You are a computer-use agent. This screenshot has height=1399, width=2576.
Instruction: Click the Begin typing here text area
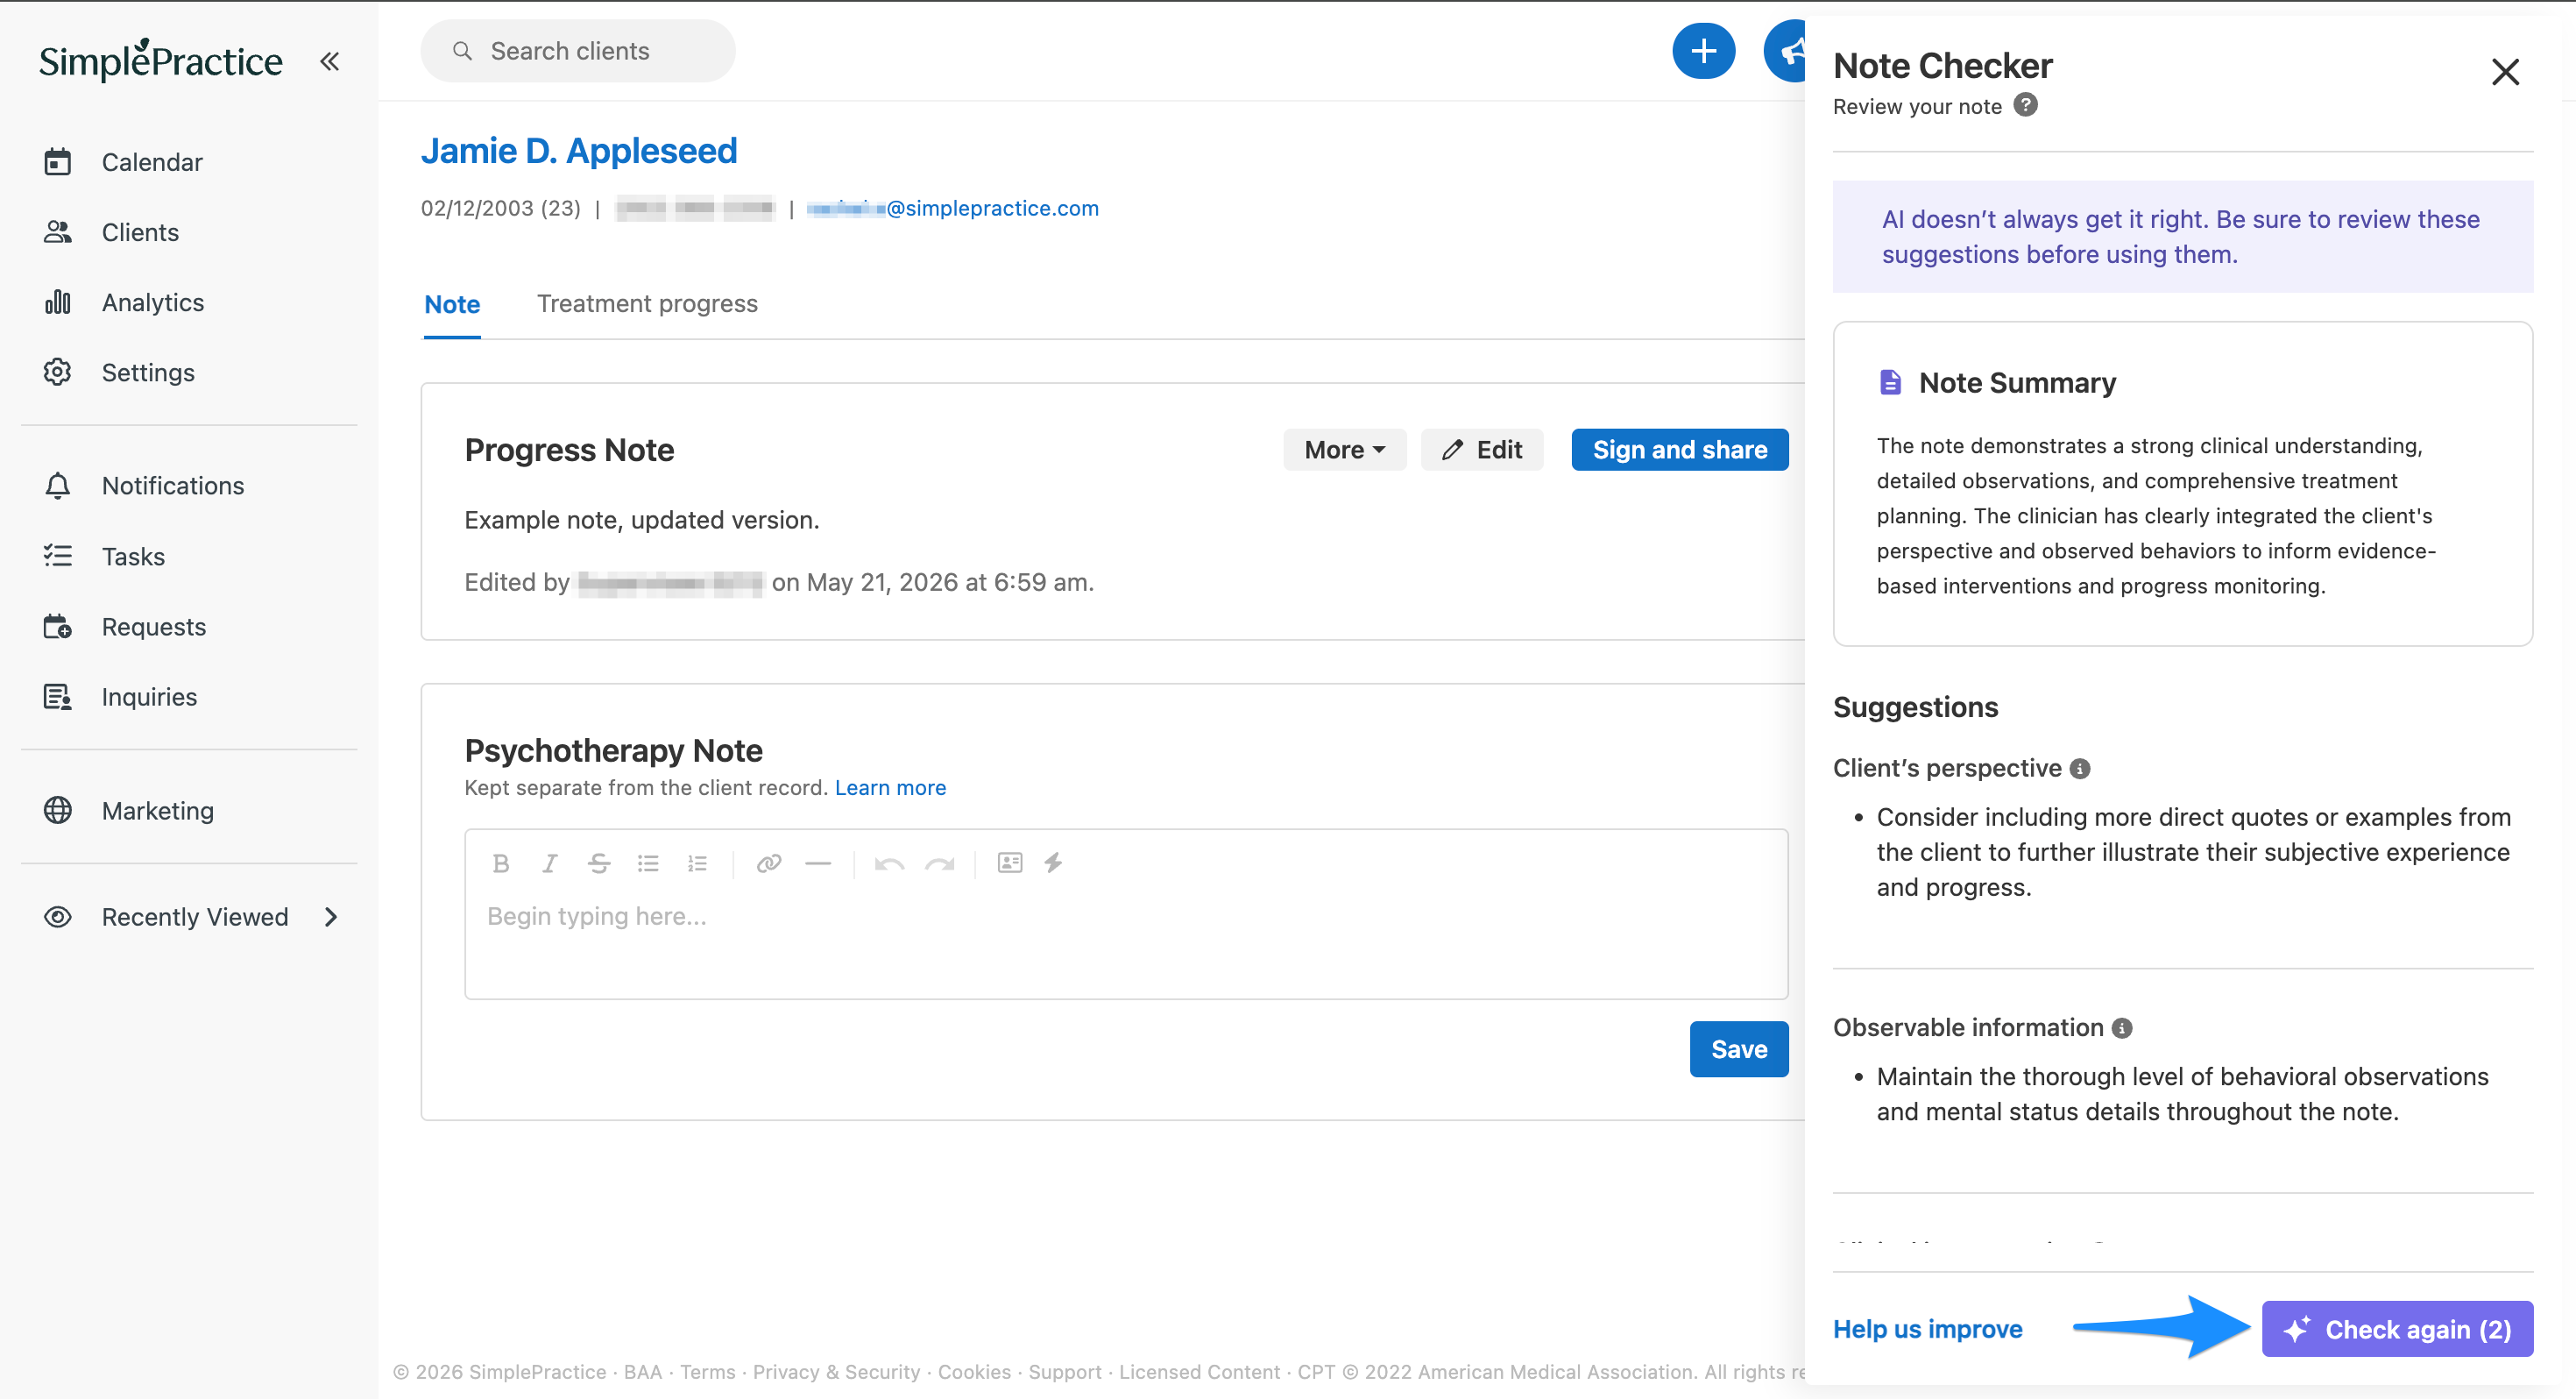(1126, 916)
